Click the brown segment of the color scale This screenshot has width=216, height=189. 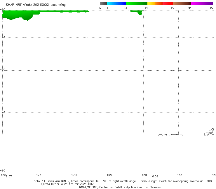[182, 3]
